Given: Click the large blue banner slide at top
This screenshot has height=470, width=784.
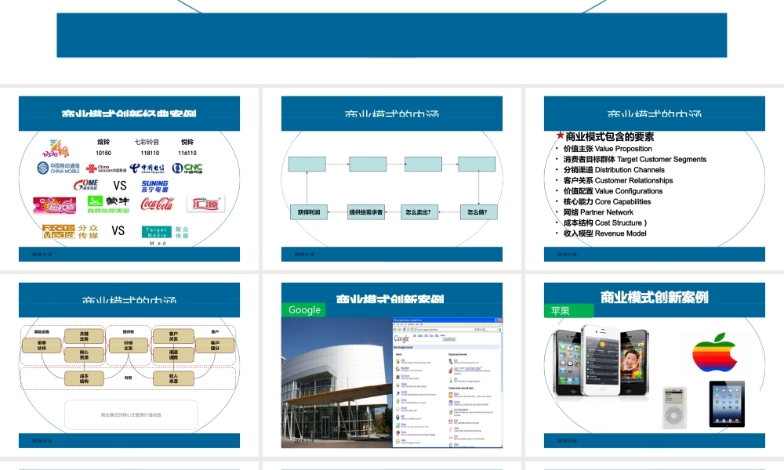Looking at the screenshot, I should click(x=391, y=35).
